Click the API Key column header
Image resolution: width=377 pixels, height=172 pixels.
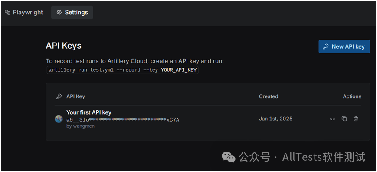(75, 96)
